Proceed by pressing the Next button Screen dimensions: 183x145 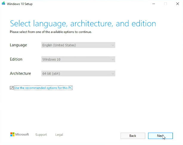(160, 136)
